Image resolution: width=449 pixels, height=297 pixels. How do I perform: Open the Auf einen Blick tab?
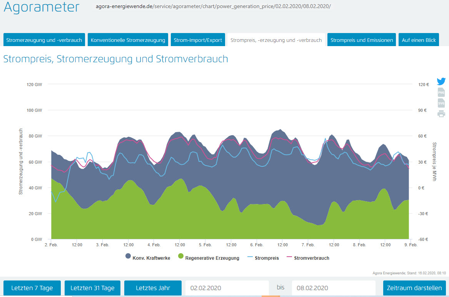tap(419, 40)
